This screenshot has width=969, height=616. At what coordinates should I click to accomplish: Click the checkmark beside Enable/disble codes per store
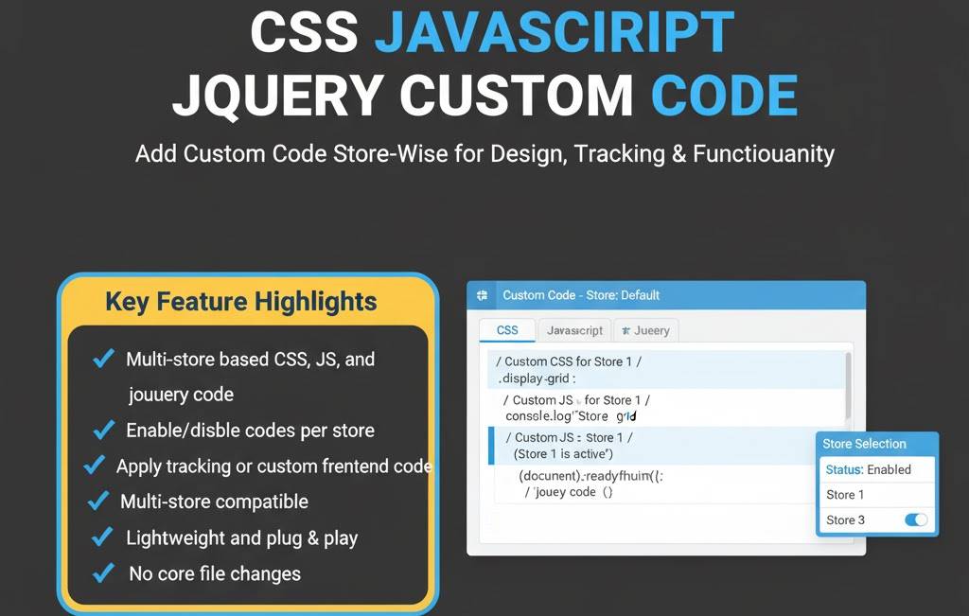tap(103, 430)
